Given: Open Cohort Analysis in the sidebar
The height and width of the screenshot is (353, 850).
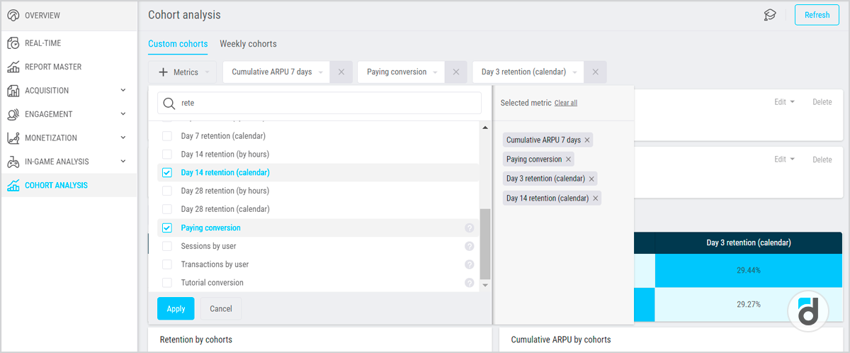Looking at the screenshot, I should [56, 186].
